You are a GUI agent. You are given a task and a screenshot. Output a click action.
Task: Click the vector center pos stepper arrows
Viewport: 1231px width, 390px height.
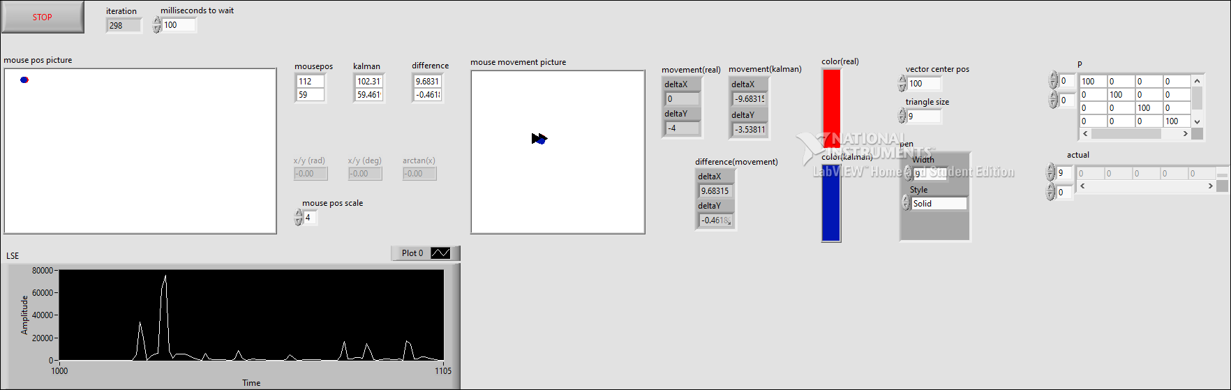point(902,84)
